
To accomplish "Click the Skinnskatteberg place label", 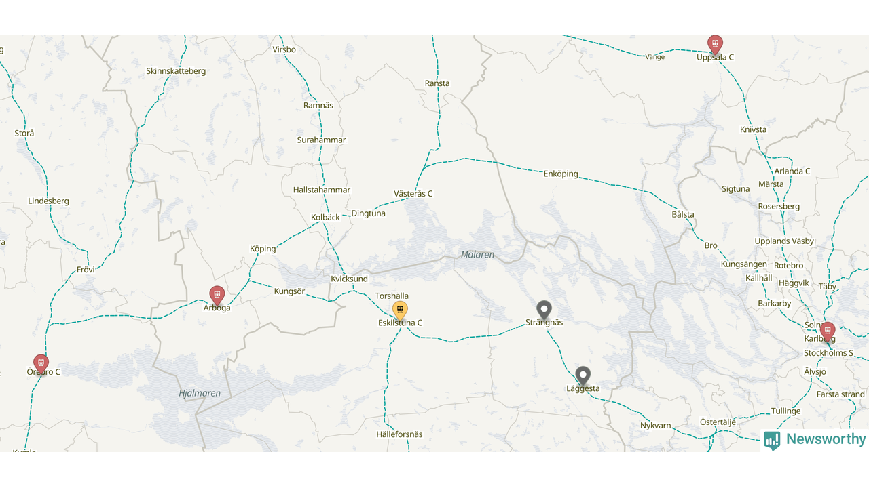I will coord(176,71).
